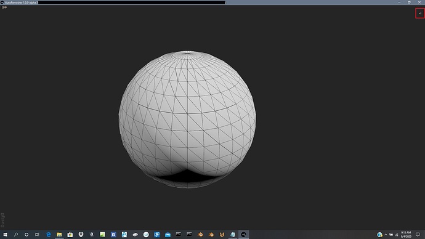The width and height of the screenshot is (425, 239).
Task: Open the taskbar clock and date
Action: tap(406, 235)
